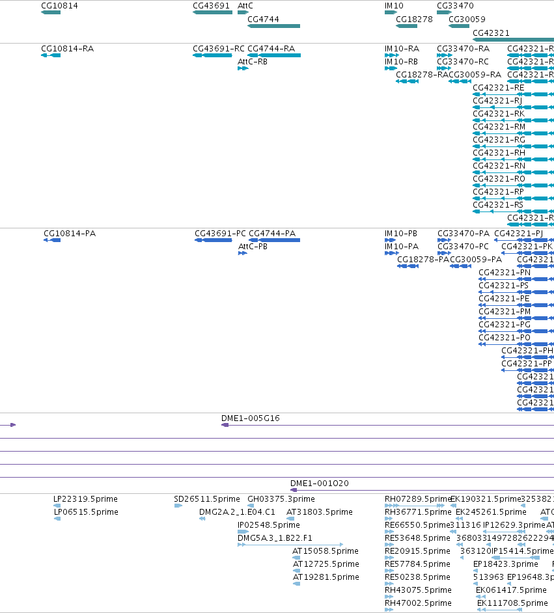Select protein CG33470-PC
Screen dimensions: 554x613
pos(443,253)
